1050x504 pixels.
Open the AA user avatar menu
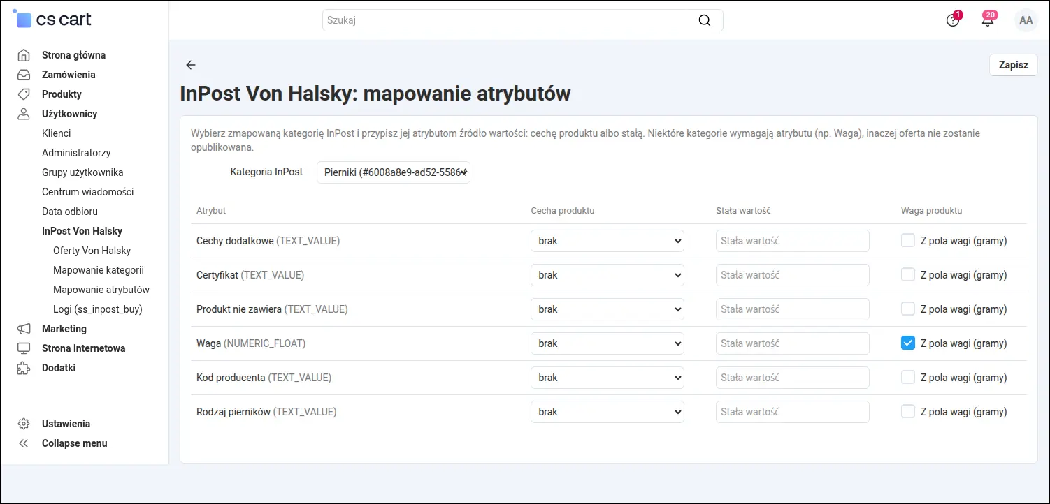[x=1026, y=20]
